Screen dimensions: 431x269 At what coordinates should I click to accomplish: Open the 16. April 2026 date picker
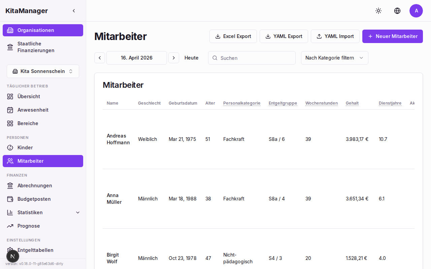[x=137, y=58]
